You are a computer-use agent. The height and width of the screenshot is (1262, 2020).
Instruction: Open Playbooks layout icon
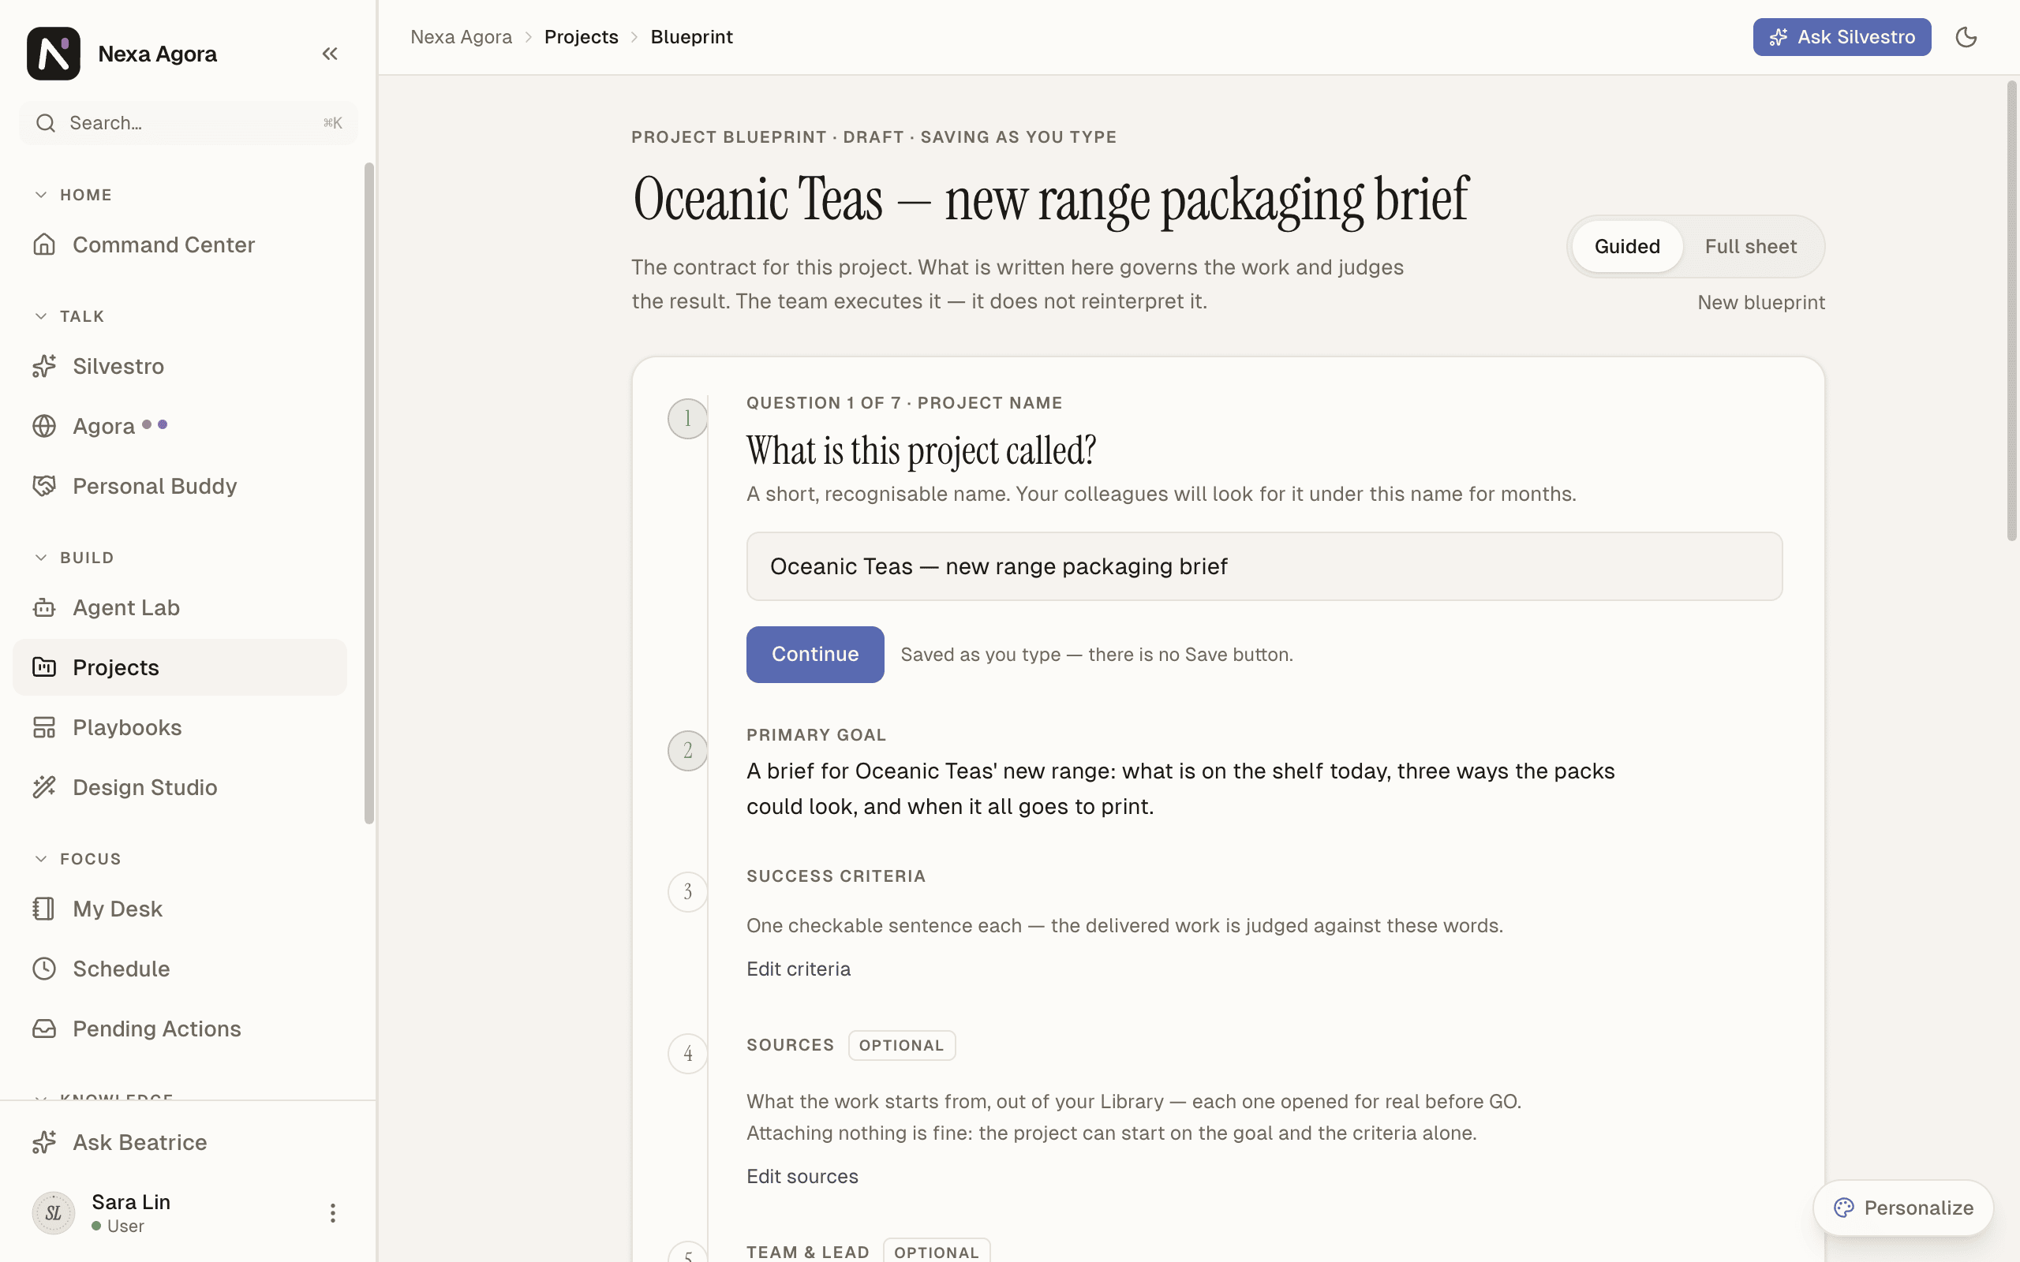tap(44, 727)
